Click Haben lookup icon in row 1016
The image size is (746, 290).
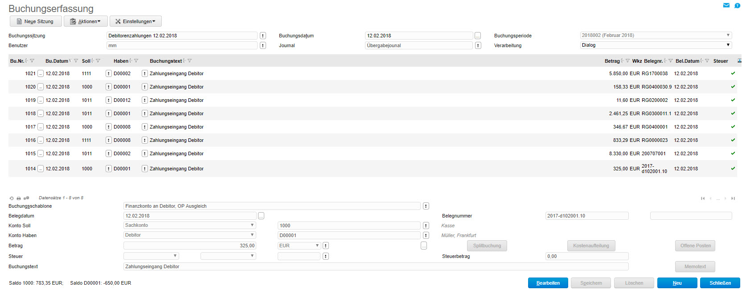tap(144, 140)
